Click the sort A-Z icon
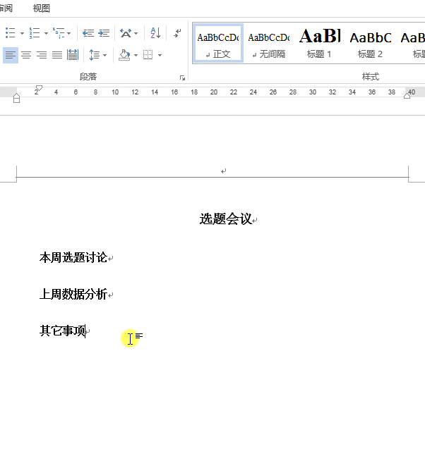 (155, 33)
